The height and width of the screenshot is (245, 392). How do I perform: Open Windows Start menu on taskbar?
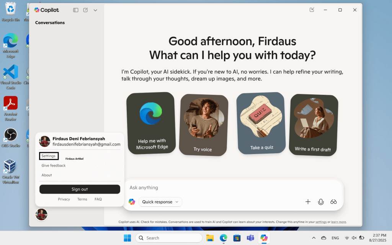click(127, 238)
